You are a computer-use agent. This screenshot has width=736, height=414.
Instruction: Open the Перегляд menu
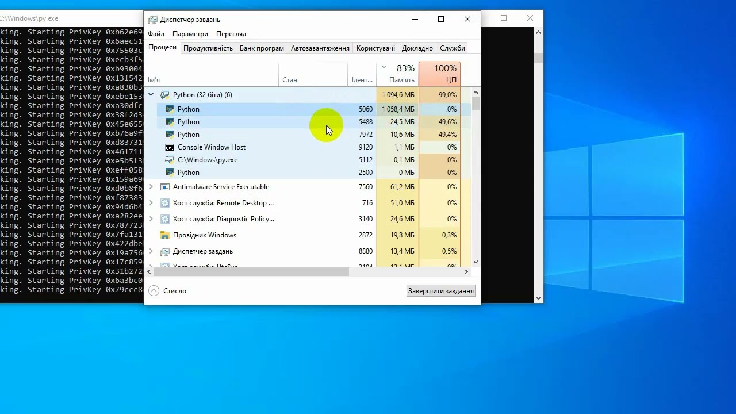click(231, 34)
